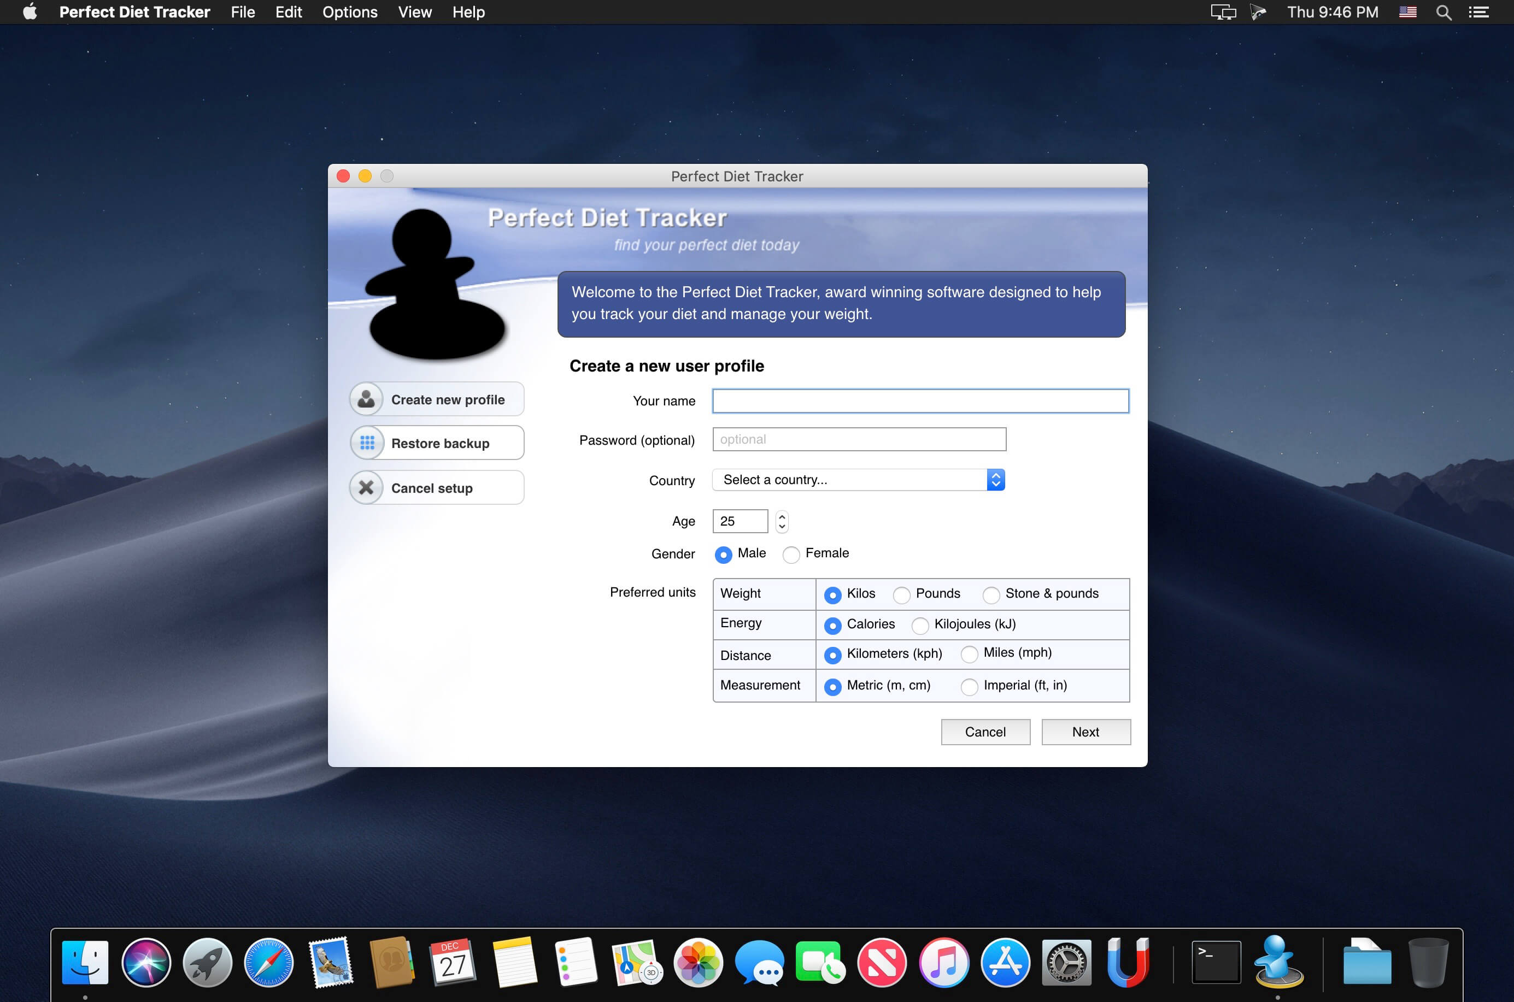This screenshot has height=1002, width=1514.
Task: Select Miles (mph) distance unit
Action: click(x=969, y=654)
